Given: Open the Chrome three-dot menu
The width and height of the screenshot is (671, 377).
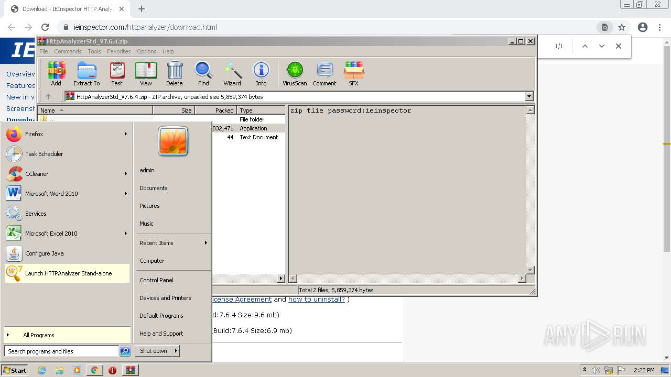Looking at the screenshot, I should pyautogui.click(x=659, y=27).
